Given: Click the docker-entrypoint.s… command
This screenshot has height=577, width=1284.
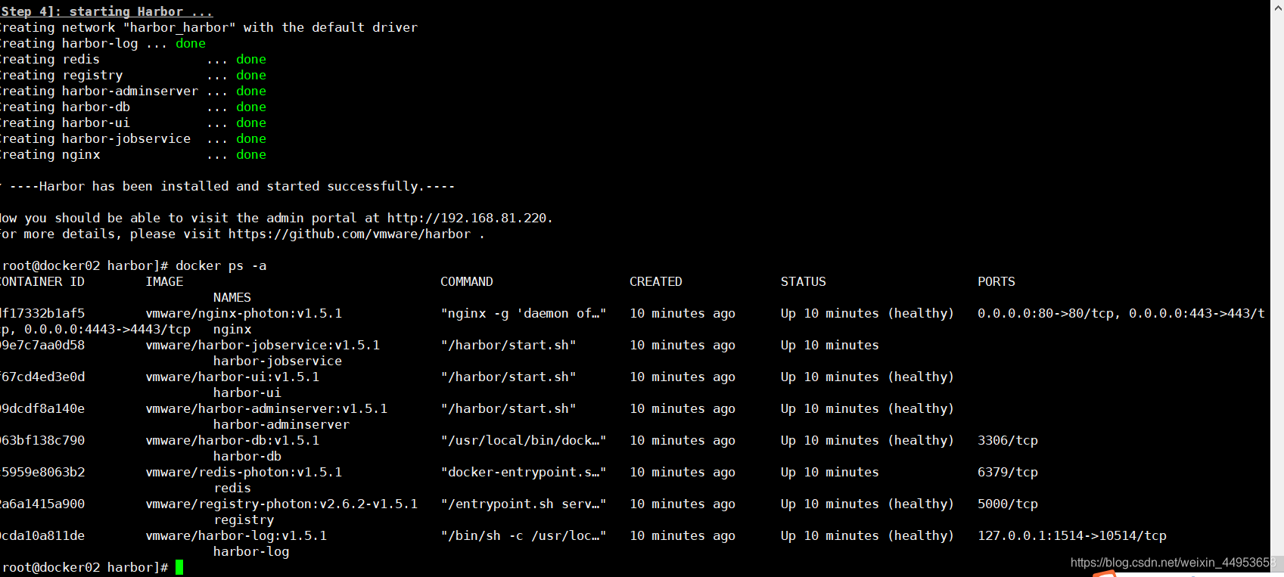Looking at the screenshot, I should tap(524, 472).
